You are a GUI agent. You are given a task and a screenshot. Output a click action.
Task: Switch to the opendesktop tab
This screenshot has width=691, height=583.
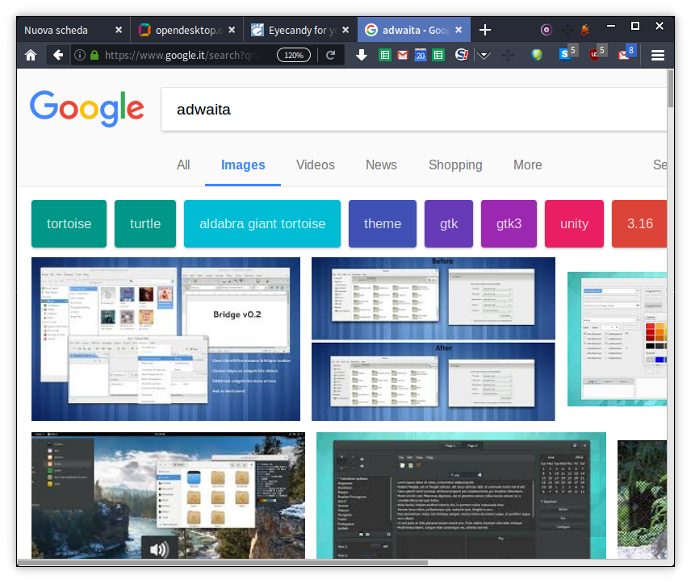(186, 30)
